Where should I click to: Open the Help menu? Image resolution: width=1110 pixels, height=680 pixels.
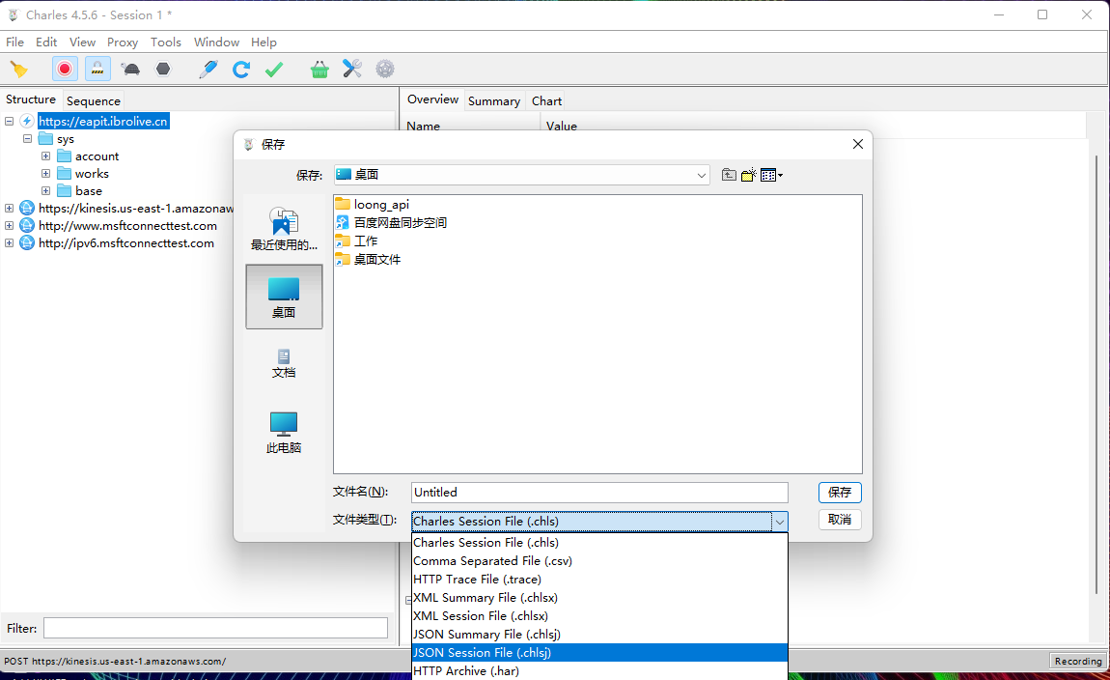tap(264, 42)
